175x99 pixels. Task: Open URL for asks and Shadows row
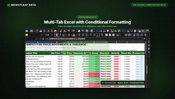pyautogui.click(x=139, y=66)
